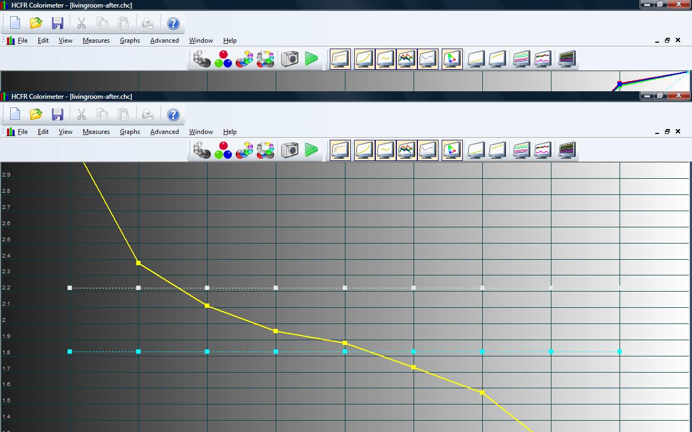Click the 1.8 gamma axis label

pos(6,353)
